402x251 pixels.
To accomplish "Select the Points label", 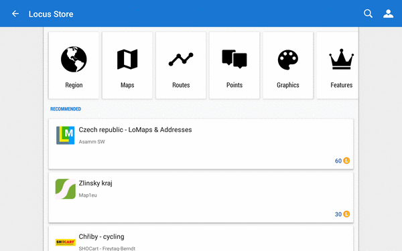I will click(x=234, y=85).
